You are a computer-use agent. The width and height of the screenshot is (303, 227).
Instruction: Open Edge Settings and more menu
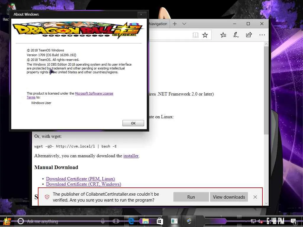(262, 35)
